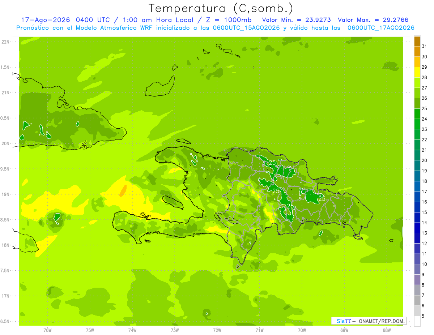434x335 pixels.
Task: Click the white legend band below label 5
Action: (x=417, y=321)
